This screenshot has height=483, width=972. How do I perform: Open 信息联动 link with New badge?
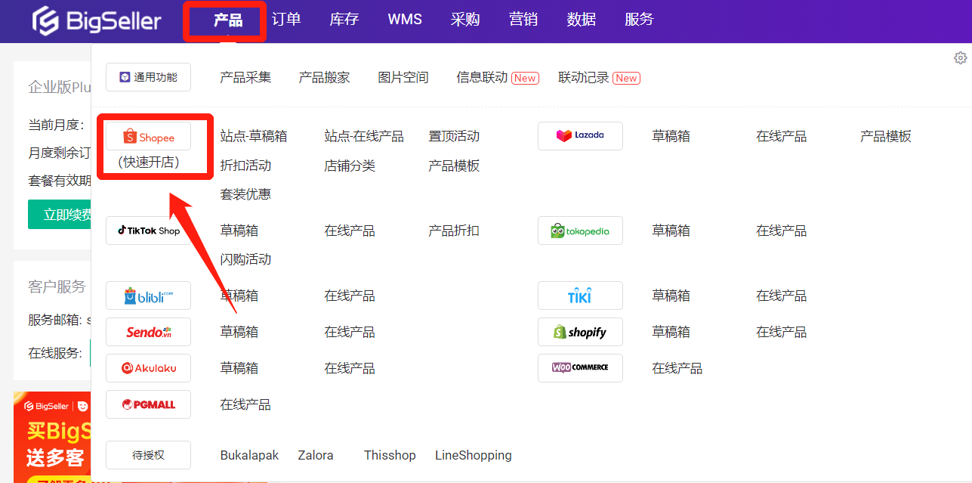tap(482, 77)
